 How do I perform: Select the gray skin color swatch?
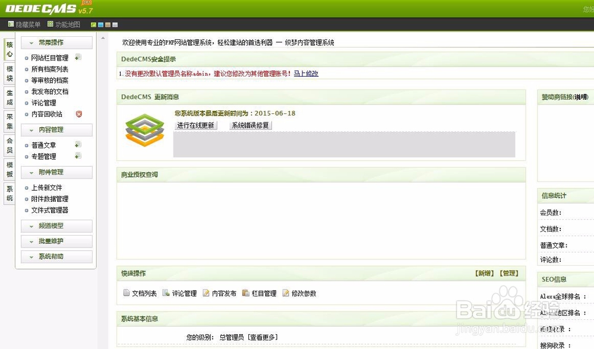point(115,25)
